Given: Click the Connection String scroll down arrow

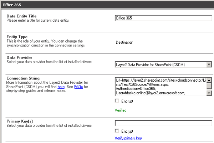Looking at the screenshot, I should [x=209, y=93].
